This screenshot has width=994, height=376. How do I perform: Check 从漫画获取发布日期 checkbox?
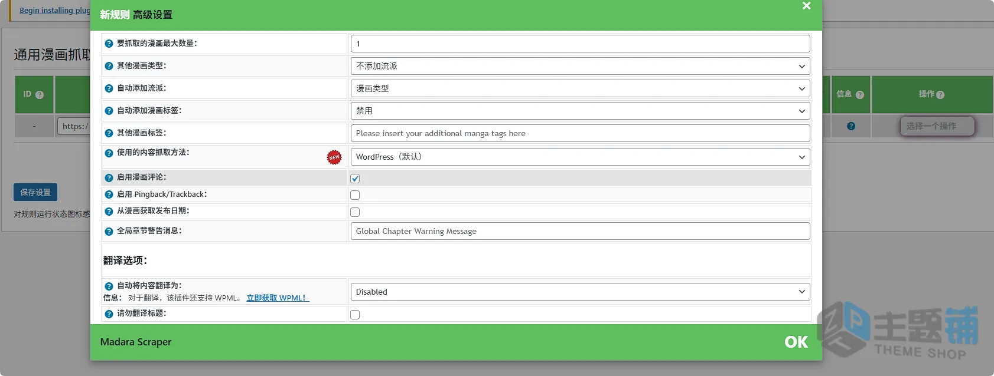pyautogui.click(x=355, y=212)
